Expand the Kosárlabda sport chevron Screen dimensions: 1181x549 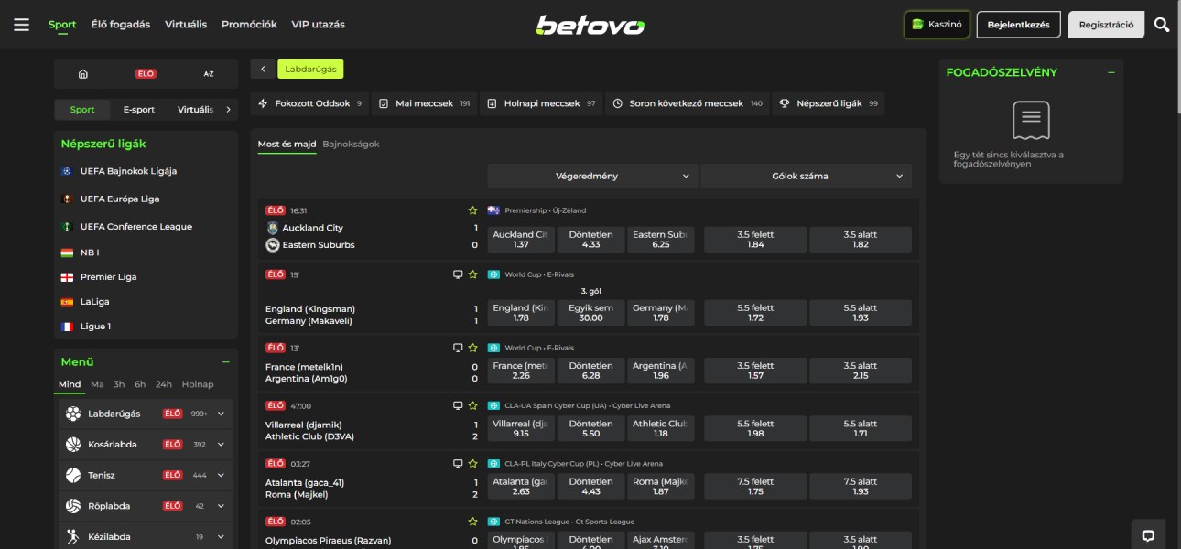(221, 445)
